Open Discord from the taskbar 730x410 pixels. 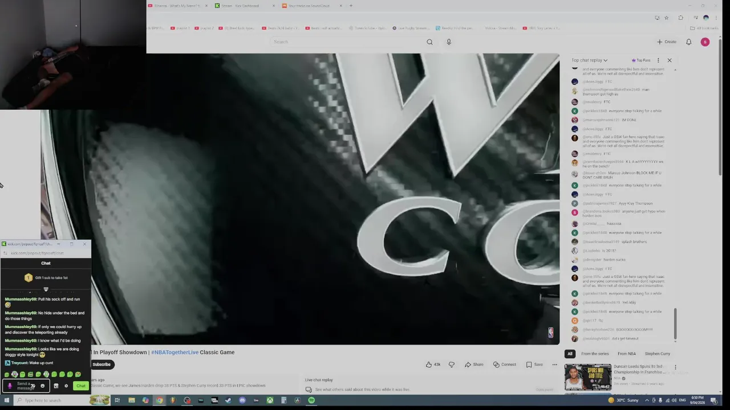click(x=242, y=400)
